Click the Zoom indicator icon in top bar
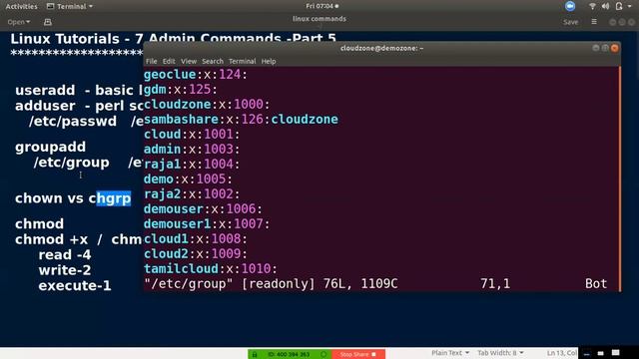This screenshot has width=639, height=359. pos(570,6)
